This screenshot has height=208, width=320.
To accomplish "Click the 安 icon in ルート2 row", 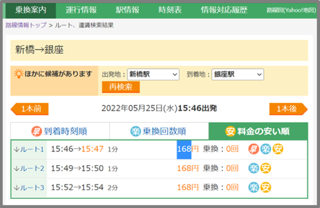I will (266, 168).
